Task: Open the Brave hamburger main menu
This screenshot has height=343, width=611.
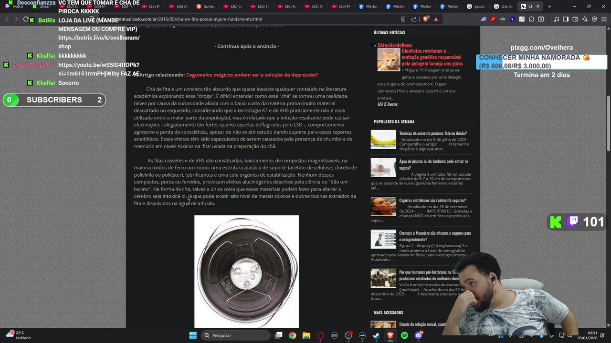Action: (604, 19)
